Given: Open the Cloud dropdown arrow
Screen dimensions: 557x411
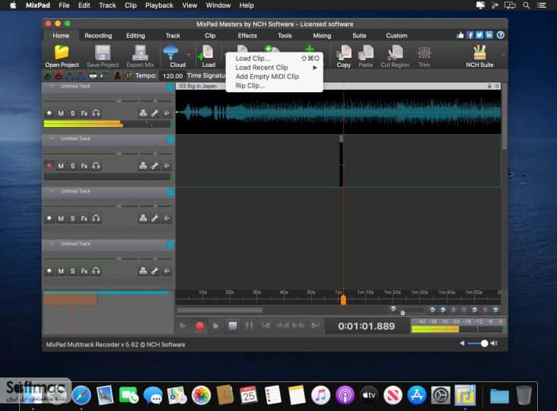Looking at the screenshot, I should (x=188, y=55).
